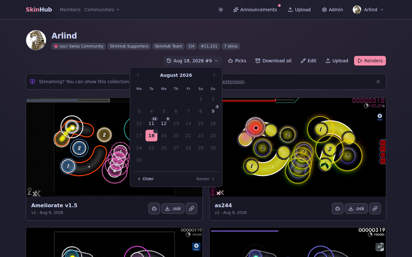Screen dimensions: 412x257
Task: Go to the Members page
Action: click(70, 10)
